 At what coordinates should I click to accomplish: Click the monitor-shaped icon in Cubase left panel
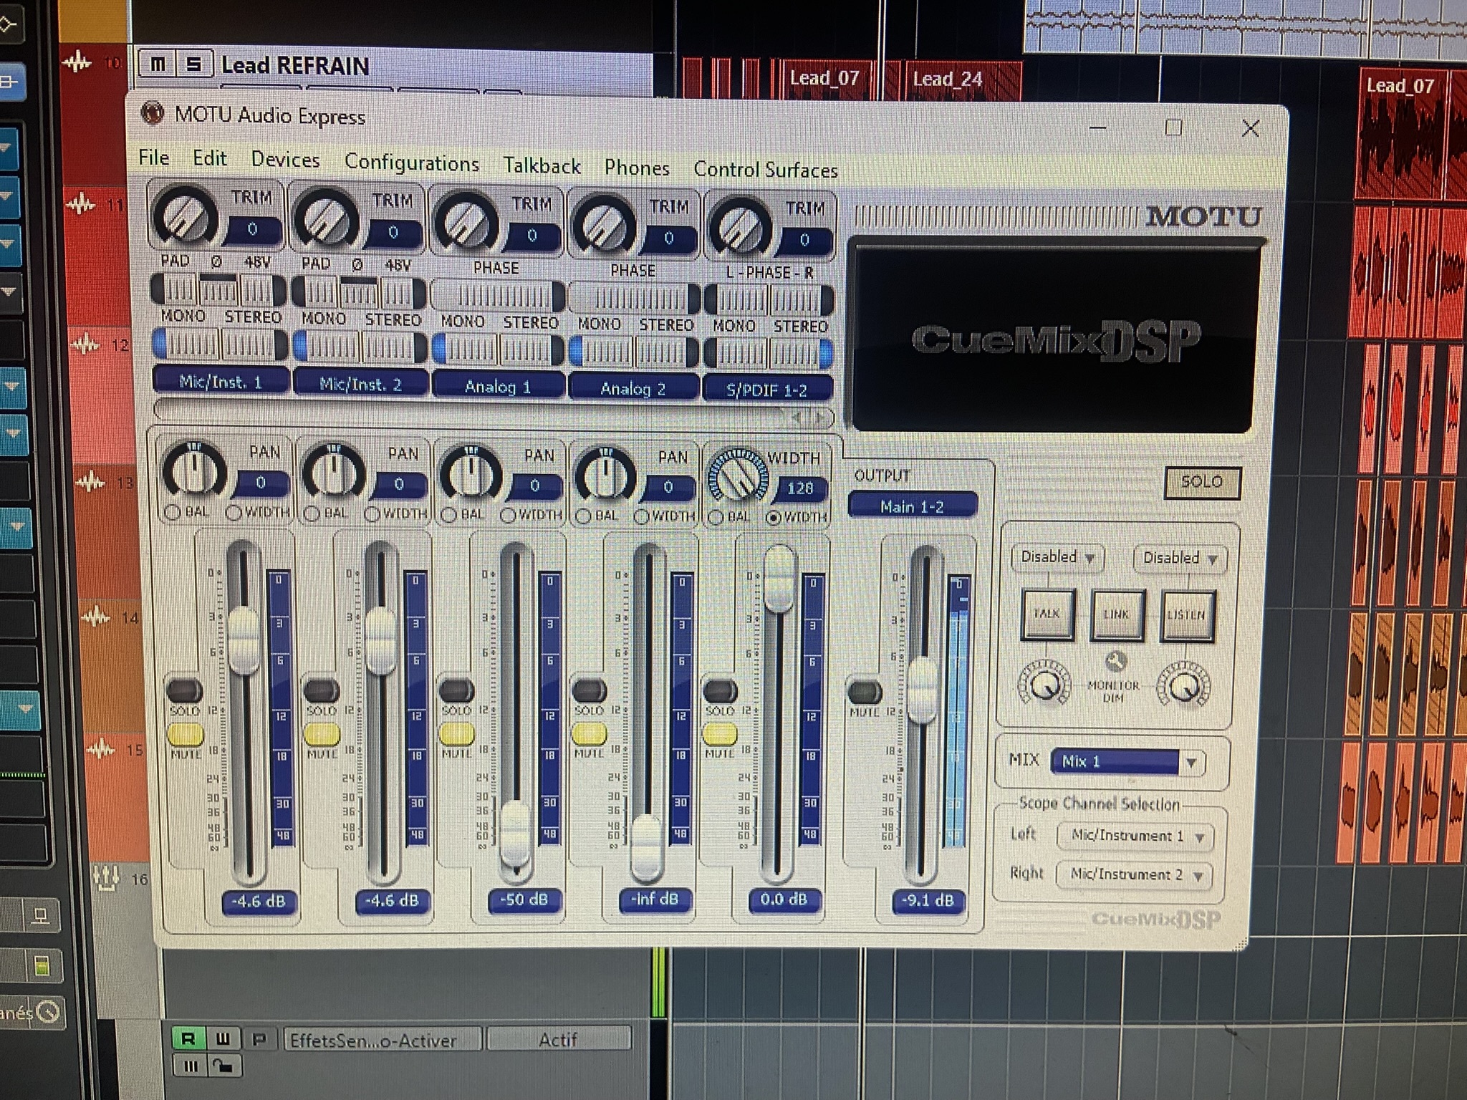[x=40, y=917]
